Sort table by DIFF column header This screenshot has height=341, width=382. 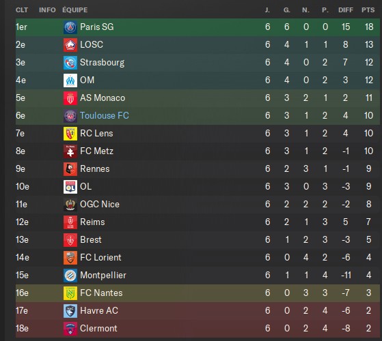point(346,10)
